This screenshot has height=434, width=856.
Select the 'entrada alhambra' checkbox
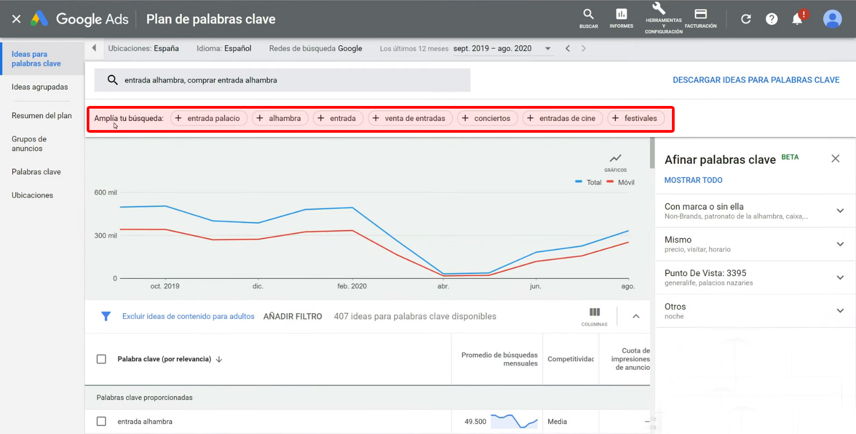101,422
